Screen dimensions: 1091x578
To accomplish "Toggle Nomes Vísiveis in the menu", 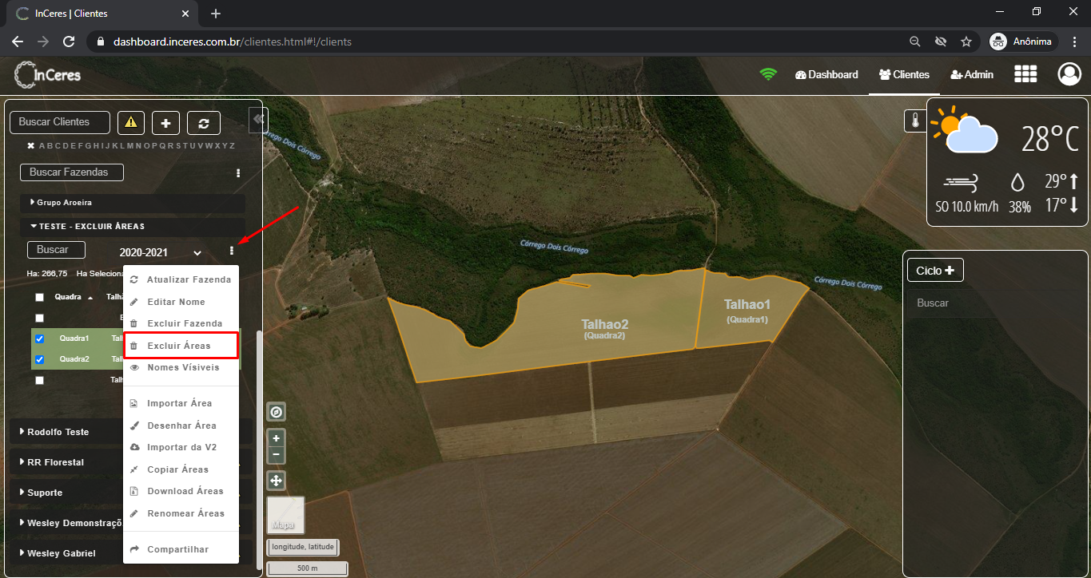I will click(x=181, y=367).
